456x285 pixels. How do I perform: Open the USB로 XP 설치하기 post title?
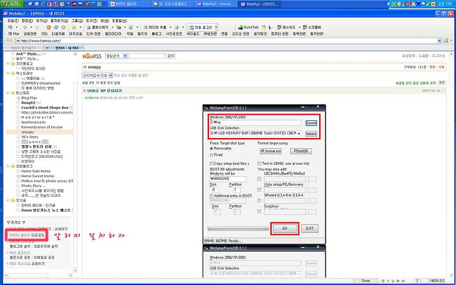tap(104, 91)
